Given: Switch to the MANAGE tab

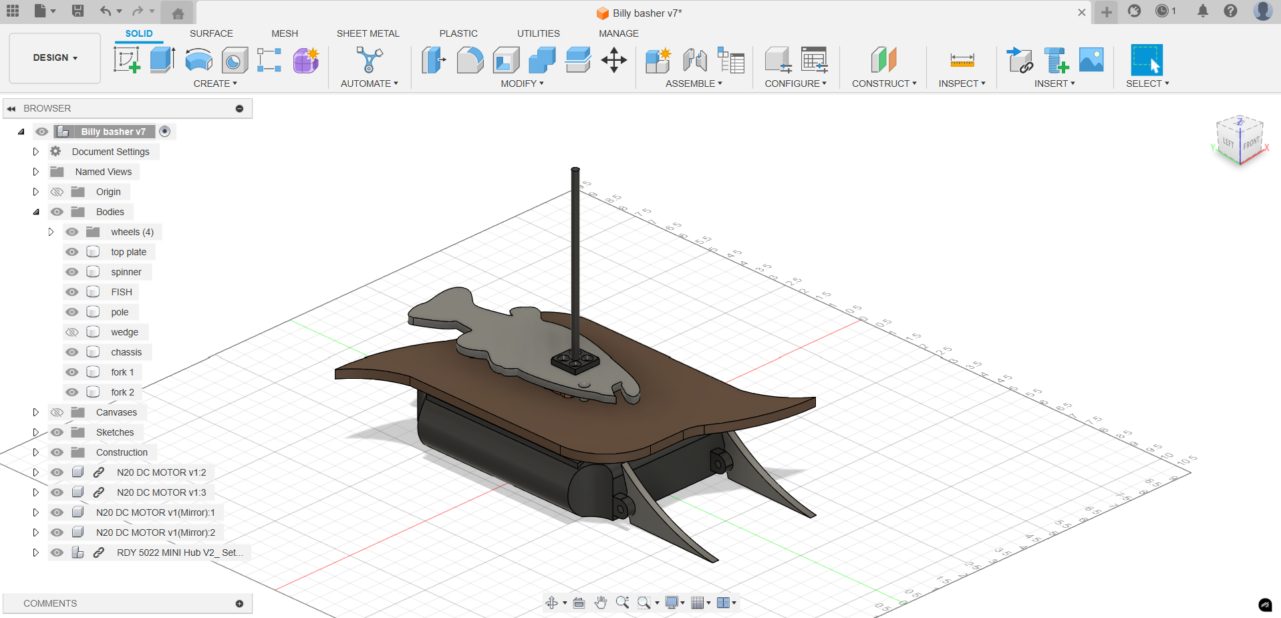Looking at the screenshot, I should click(619, 33).
